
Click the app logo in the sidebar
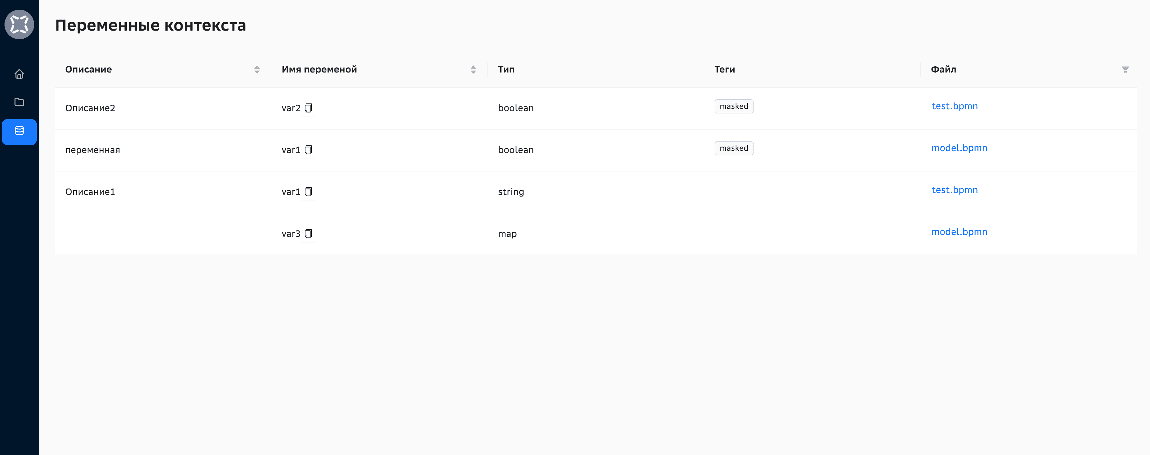coord(19,24)
